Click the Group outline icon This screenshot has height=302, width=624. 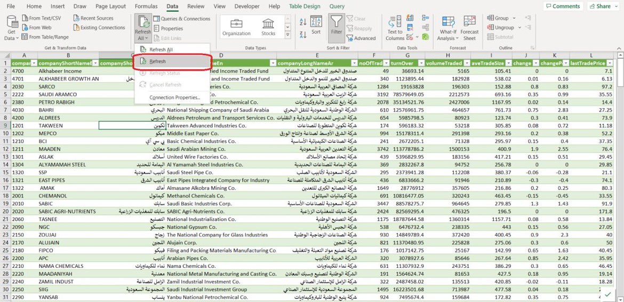point(491,18)
